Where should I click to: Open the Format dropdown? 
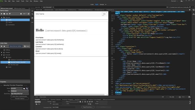point(58,102)
